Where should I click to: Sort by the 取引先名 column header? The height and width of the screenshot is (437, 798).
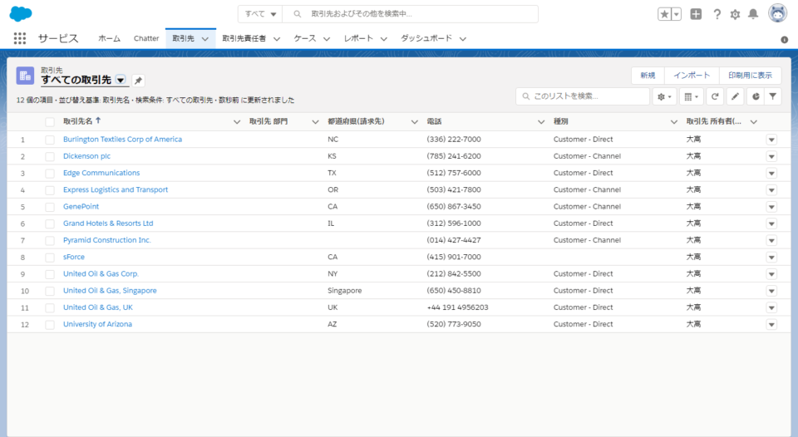[78, 121]
